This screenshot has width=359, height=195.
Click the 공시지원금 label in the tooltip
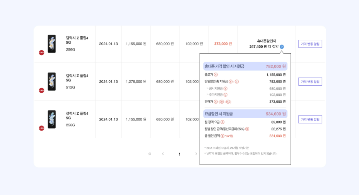coord(216,88)
